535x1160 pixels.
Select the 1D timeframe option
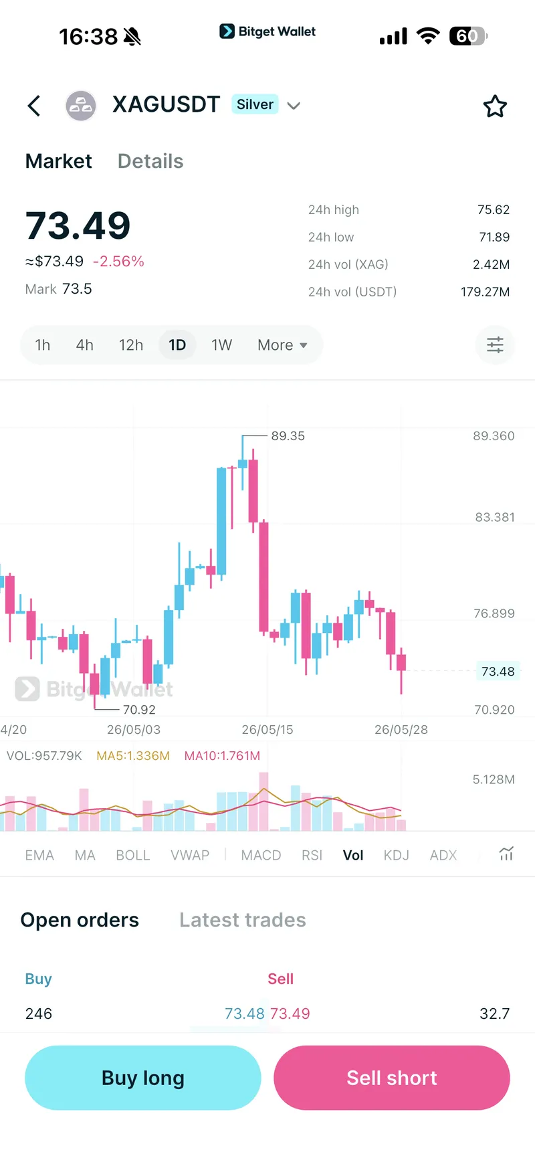[x=177, y=345]
